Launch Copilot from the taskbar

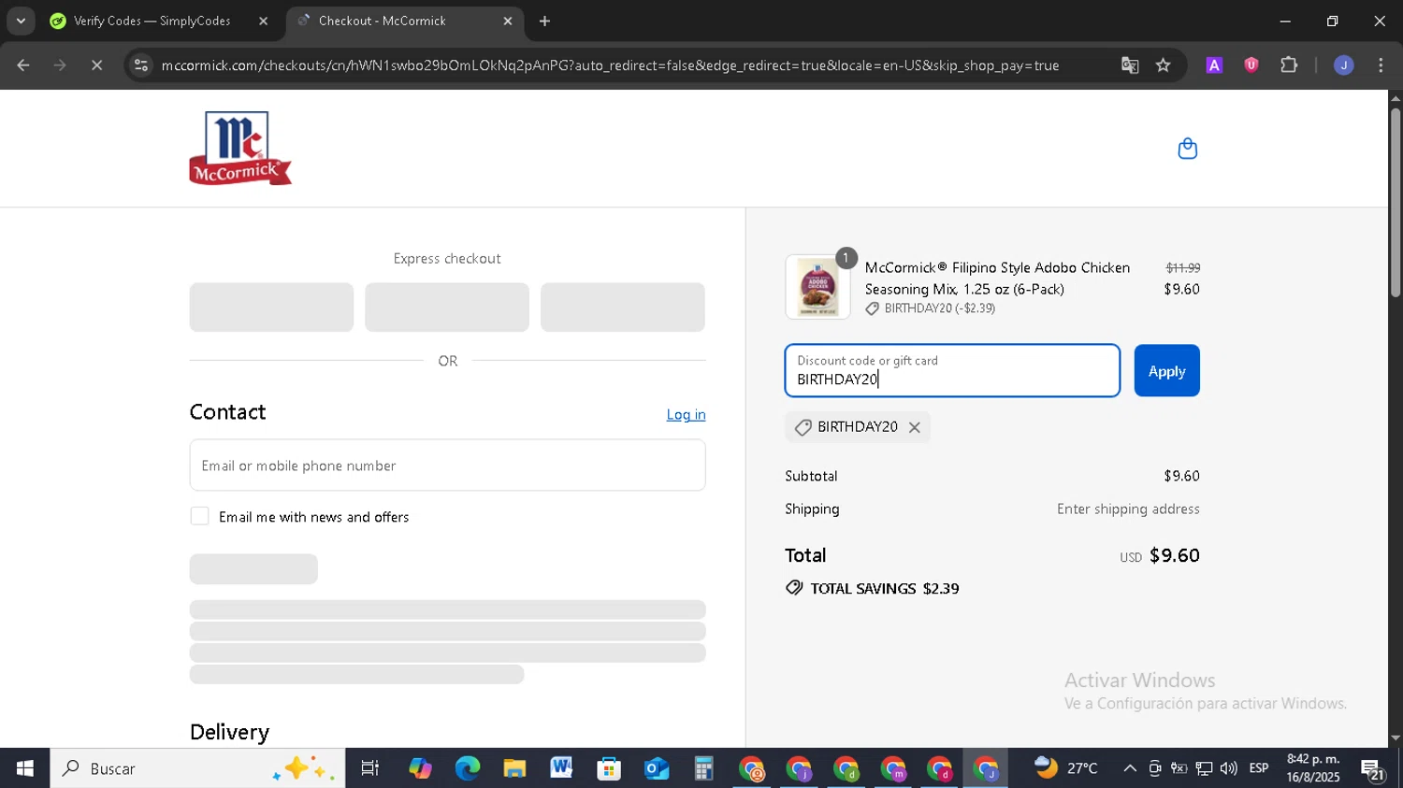420,768
